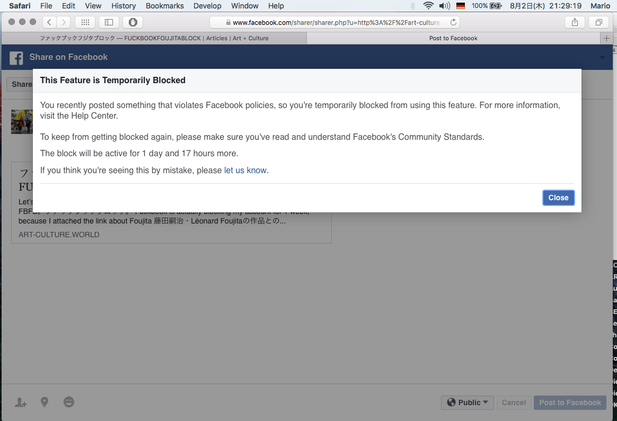
Task: Open the Public audience dropdown
Action: click(x=468, y=402)
